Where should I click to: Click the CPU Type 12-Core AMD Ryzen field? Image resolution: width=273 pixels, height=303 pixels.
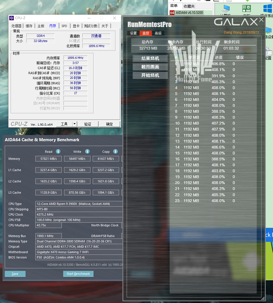(79, 204)
